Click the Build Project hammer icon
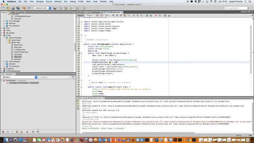This screenshot has width=254, height=143. (x=61, y=8)
